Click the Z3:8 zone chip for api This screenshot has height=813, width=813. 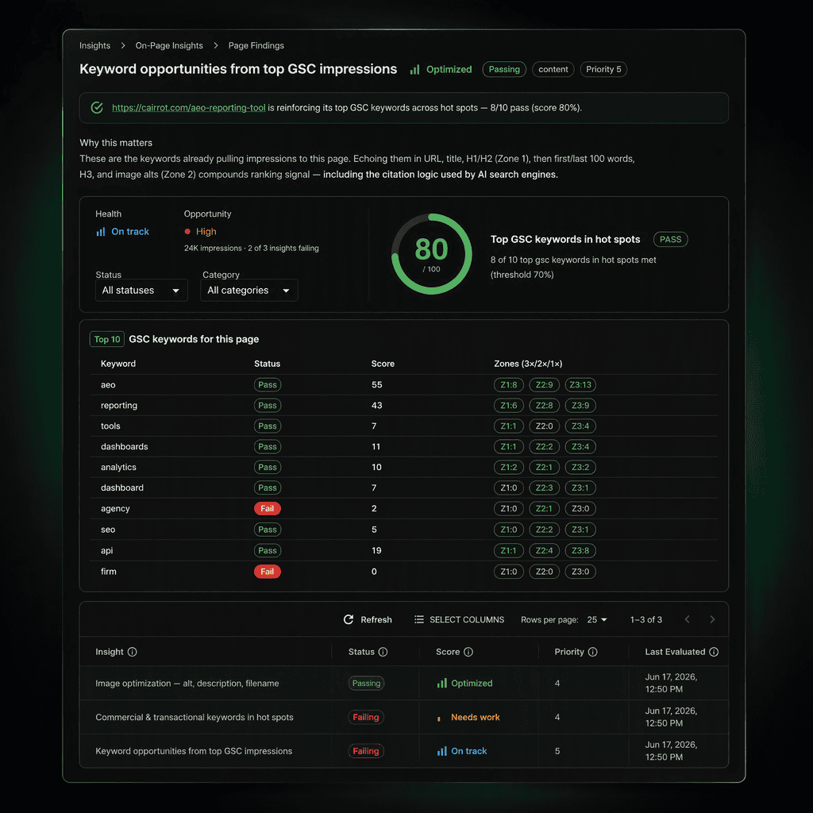[x=580, y=551]
